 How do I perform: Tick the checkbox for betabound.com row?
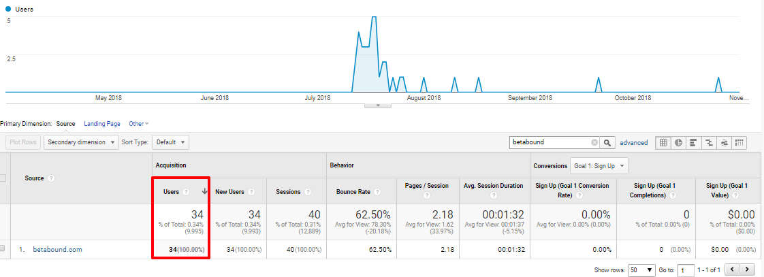coord(3,249)
